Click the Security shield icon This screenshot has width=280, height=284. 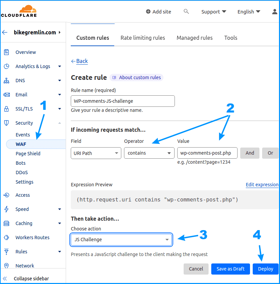point(6,123)
